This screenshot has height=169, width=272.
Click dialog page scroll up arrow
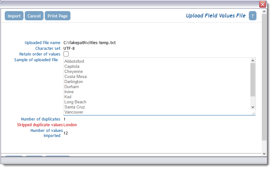(x=264, y=12)
